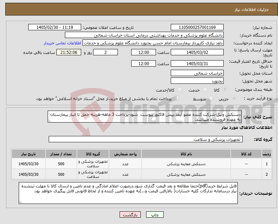This screenshot has width=278, height=224.
Task: Toggle the اسناد خزانه اسلامی payment checkbox
Action: 176,98
